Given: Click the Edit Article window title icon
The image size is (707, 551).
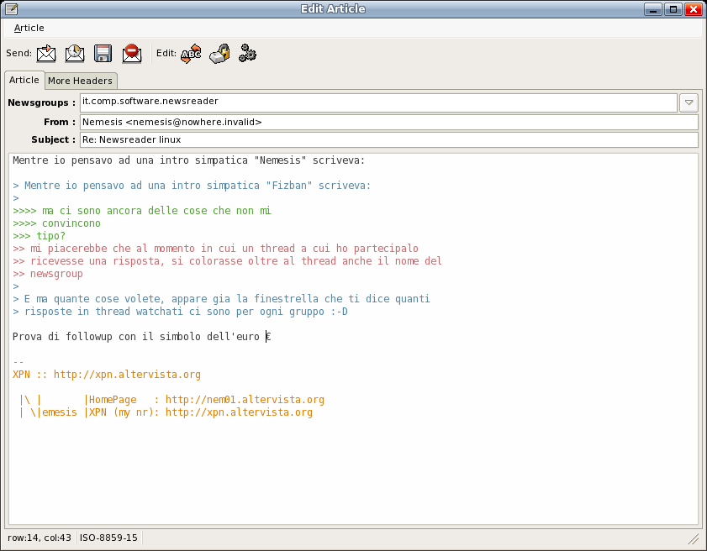Looking at the screenshot, I should coord(11,8).
